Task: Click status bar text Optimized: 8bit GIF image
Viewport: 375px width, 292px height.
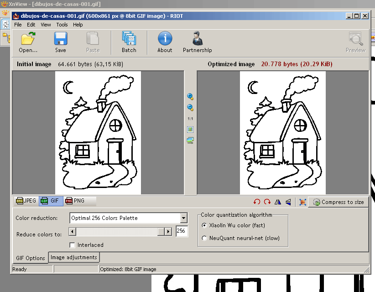Action: click(x=128, y=269)
